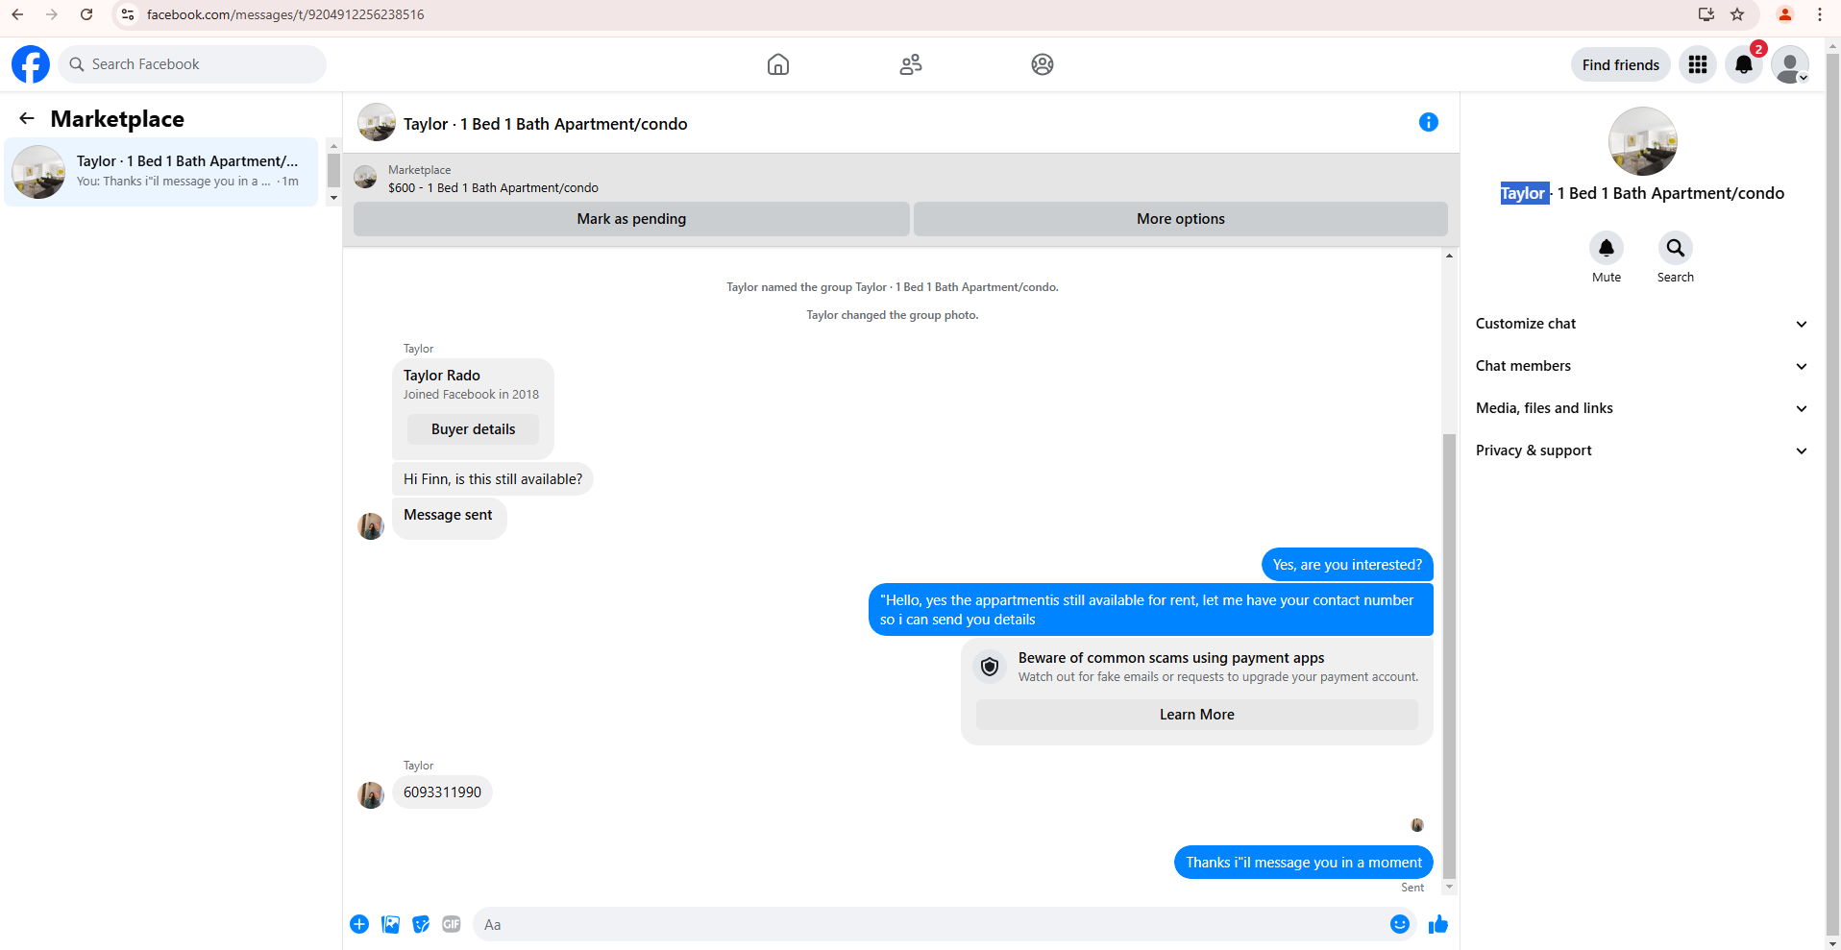Open Chrome's three-dot menu
Viewport: 1841px width, 950px height.
click(1820, 14)
